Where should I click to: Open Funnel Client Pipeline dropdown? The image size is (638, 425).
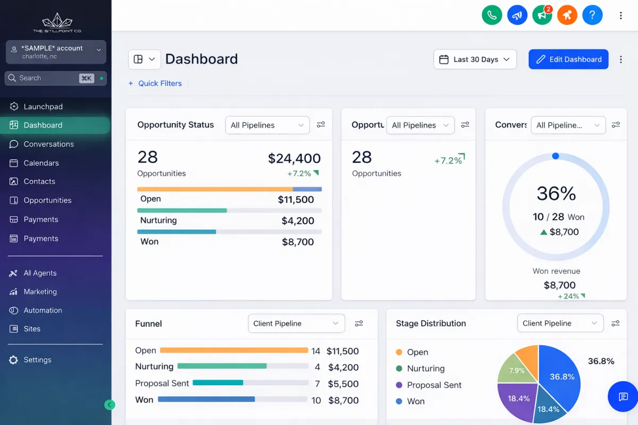297,323
